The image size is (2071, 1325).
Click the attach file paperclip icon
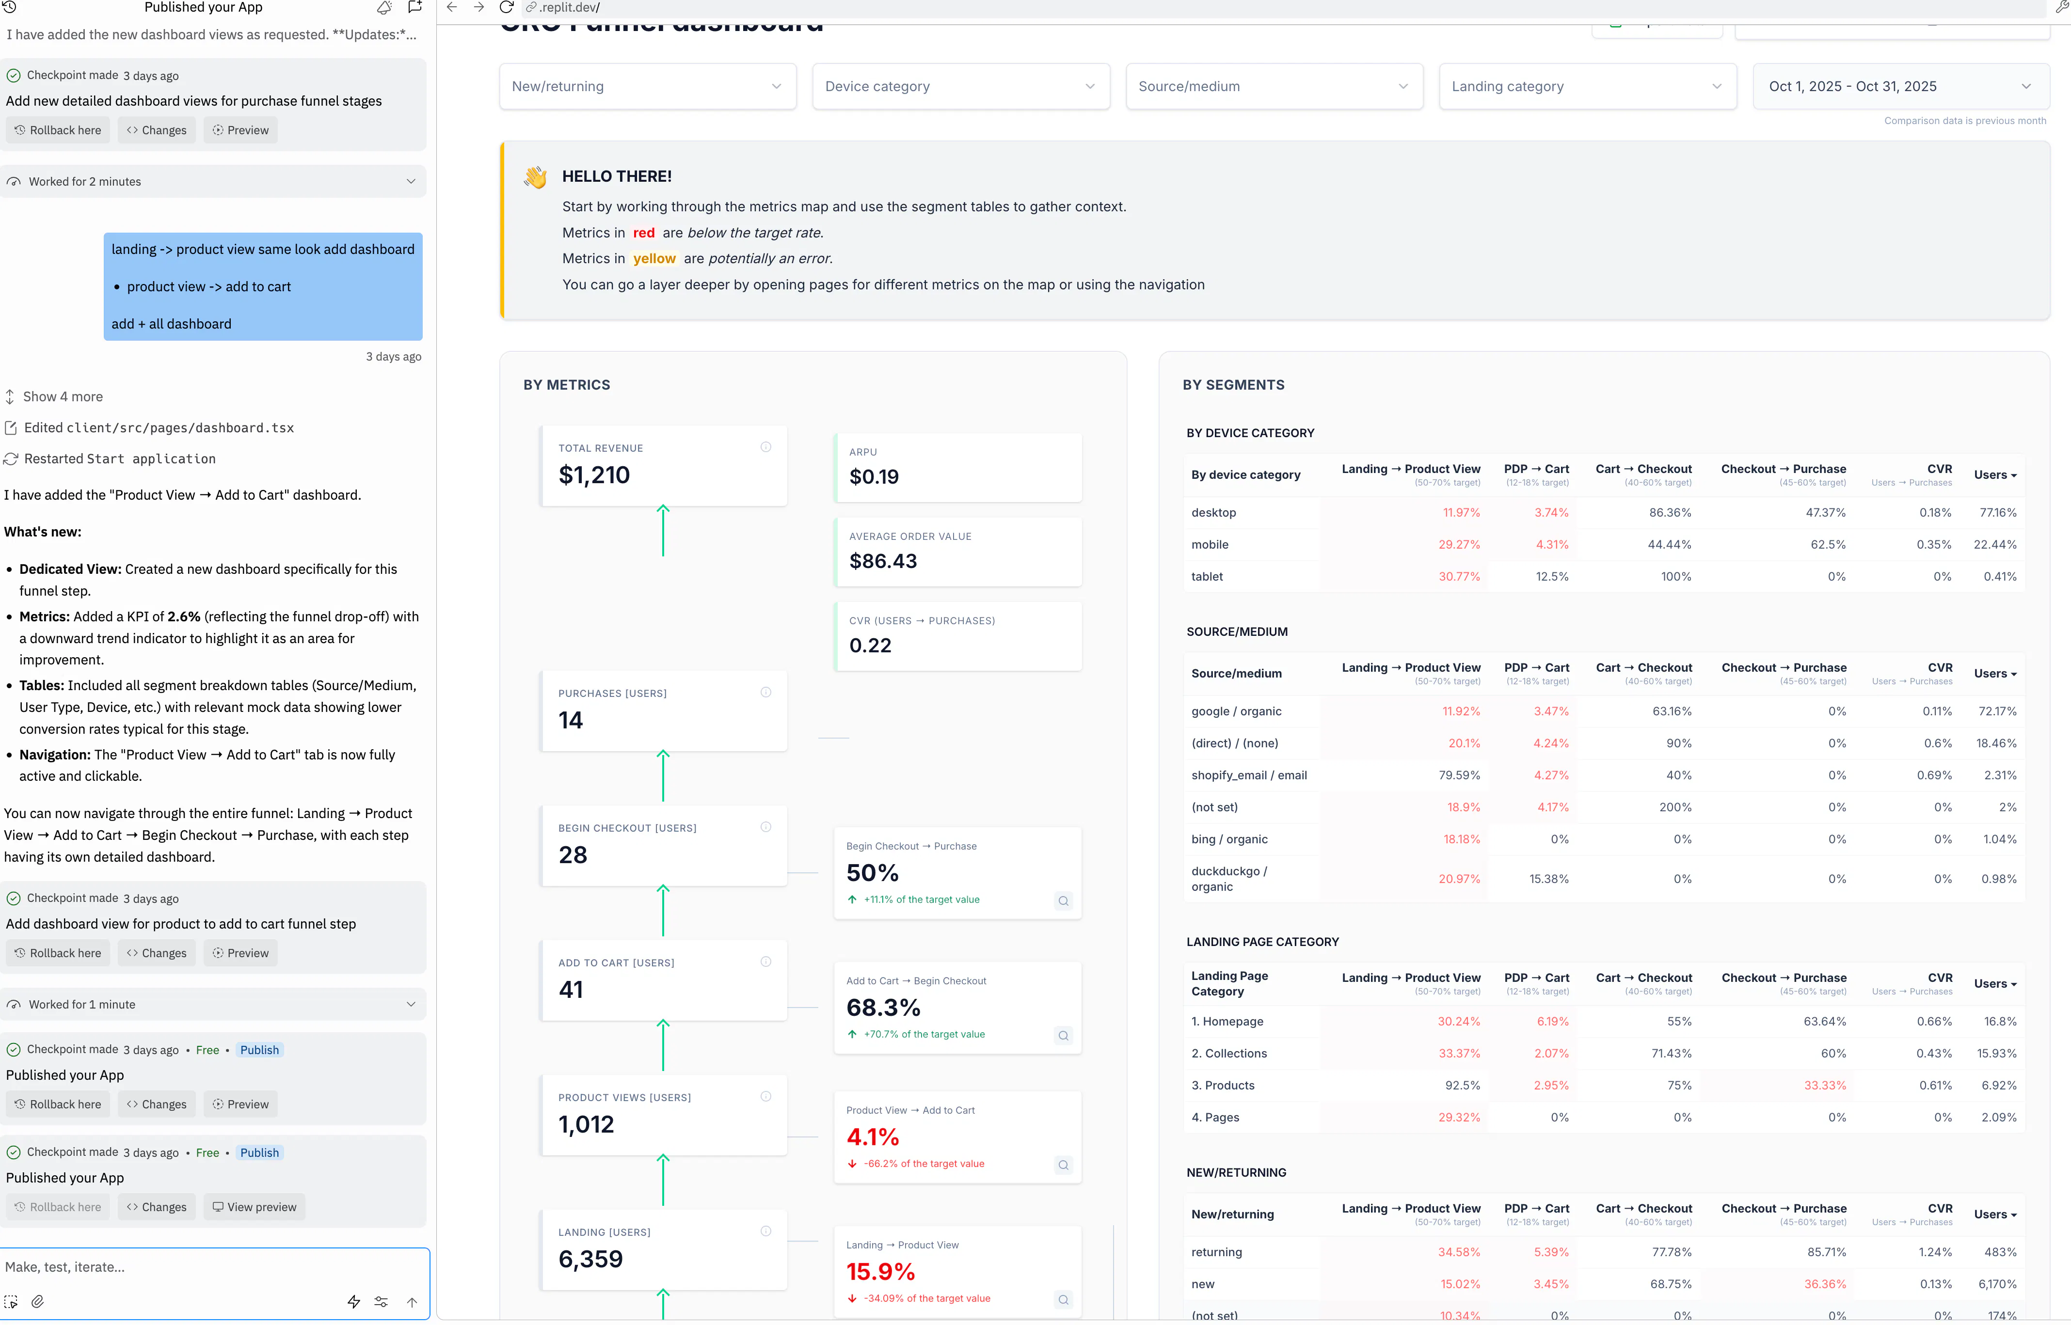(37, 1301)
